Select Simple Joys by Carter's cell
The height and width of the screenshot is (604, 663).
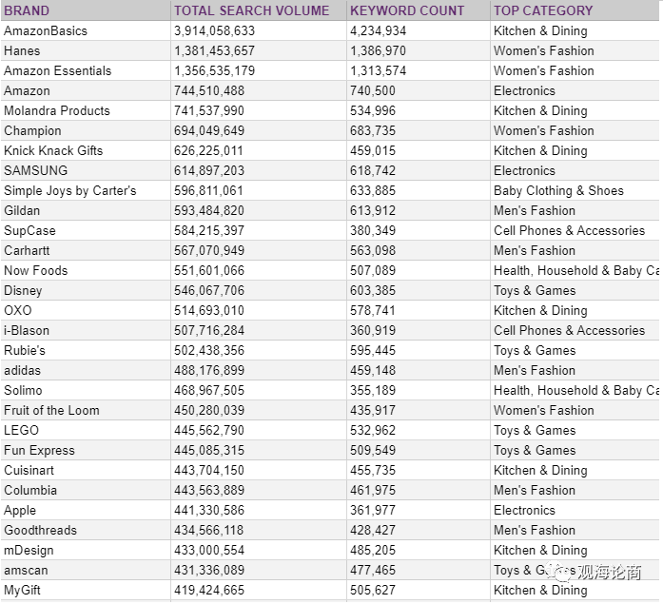(x=86, y=190)
